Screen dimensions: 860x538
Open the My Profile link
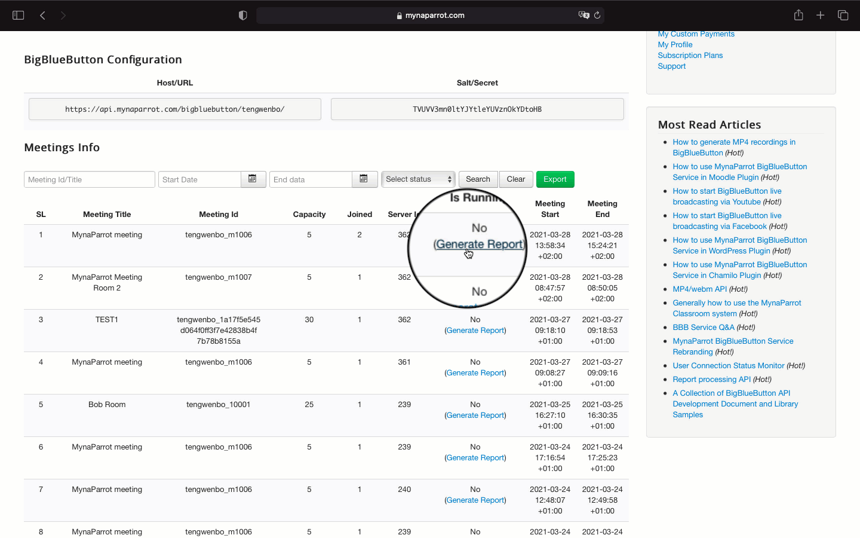(x=675, y=45)
